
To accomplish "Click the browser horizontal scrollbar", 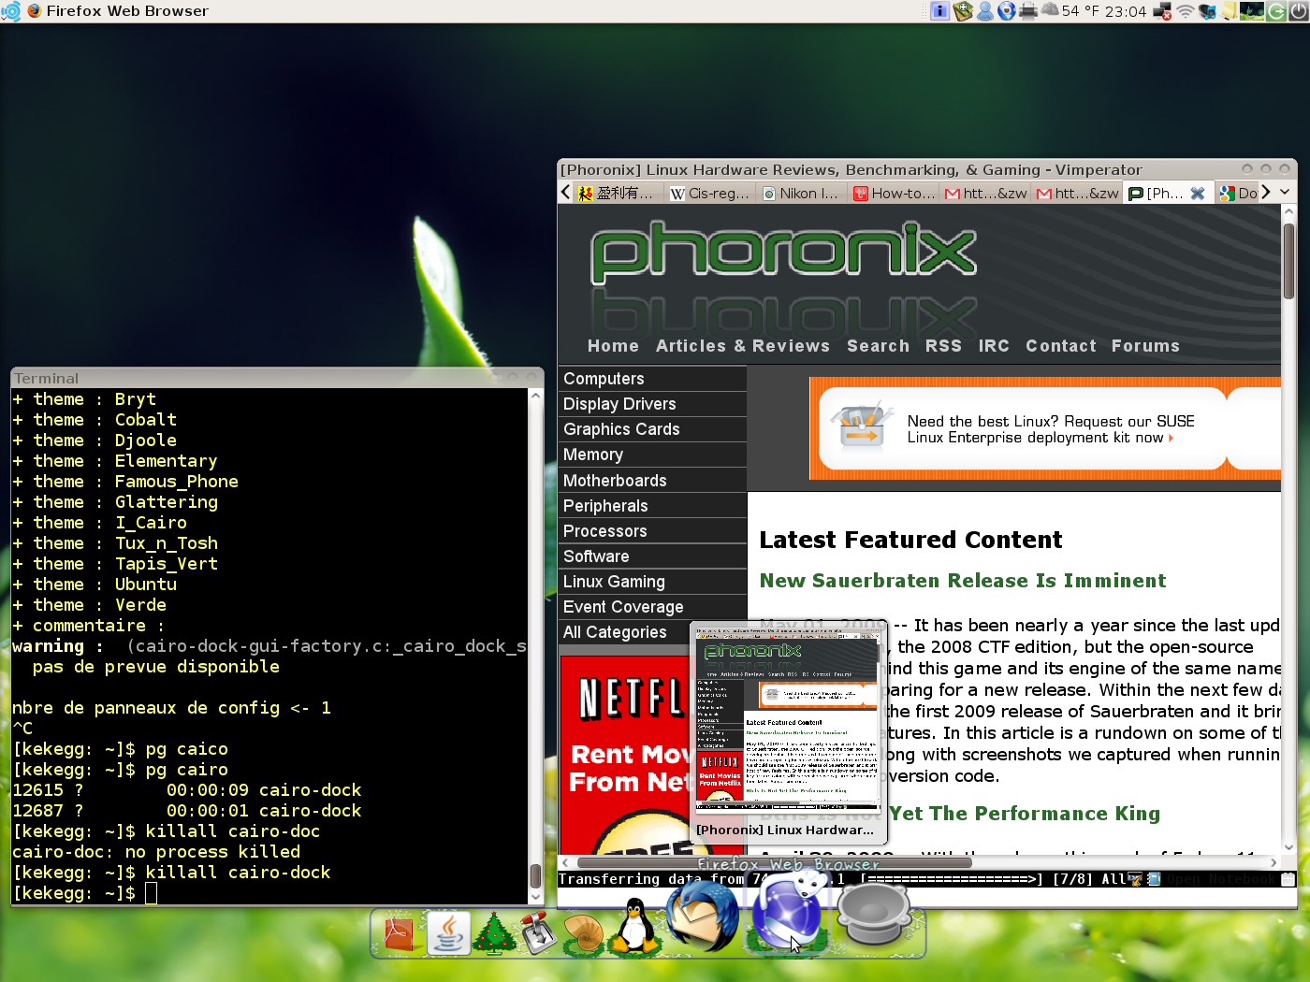I will pyautogui.click(x=774, y=862).
